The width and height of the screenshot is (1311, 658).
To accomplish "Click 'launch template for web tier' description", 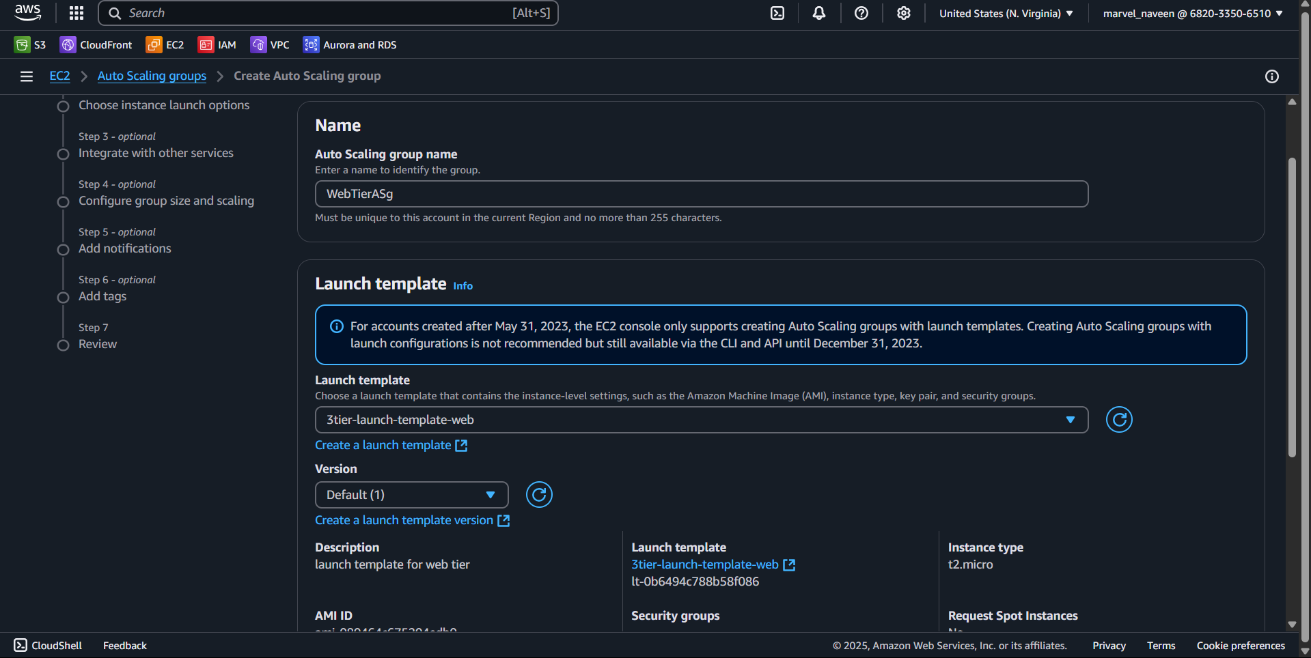I will coord(392,564).
